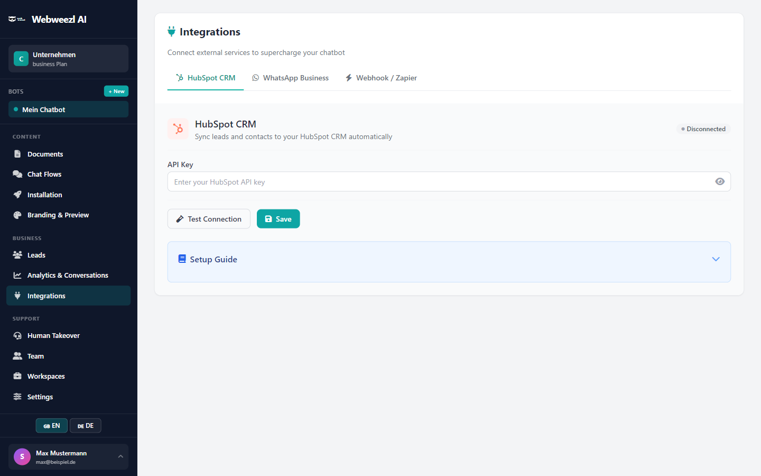Screen dimensions: 761x476
Task: Switch to the WhatsApp Business tab
Action: [290, 78]
